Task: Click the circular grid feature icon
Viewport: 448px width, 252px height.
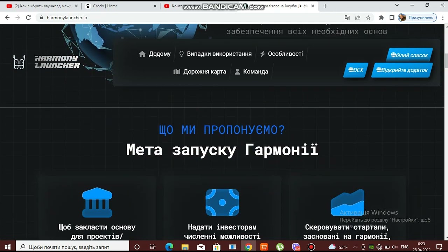Action: pos(222,202)
